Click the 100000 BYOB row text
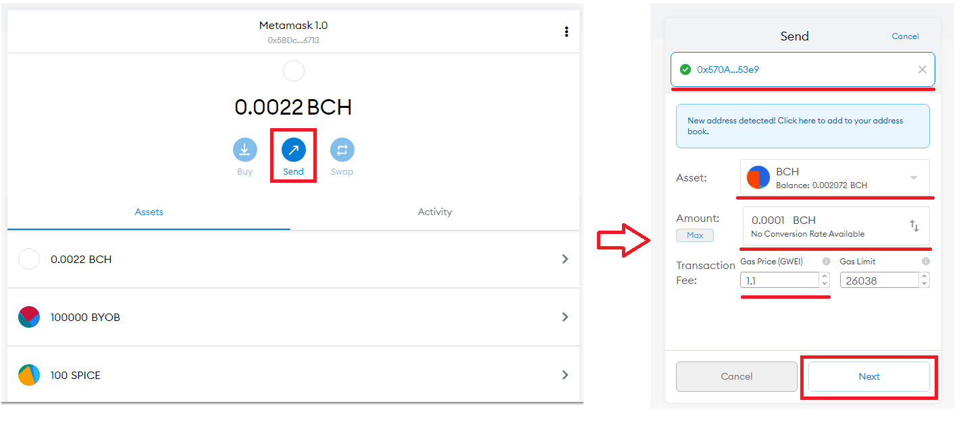 tap(85, 317)
